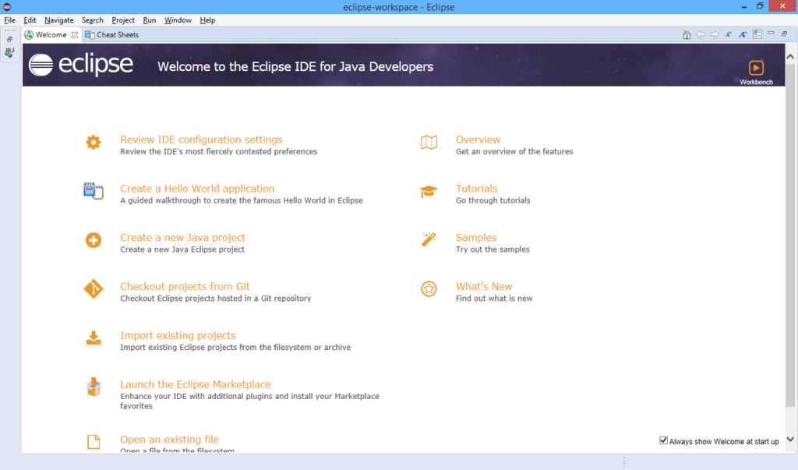Click 'Get an overview of the features' text
The width and height of the screenshot is (798, 470).
click(x=514, y=151)
